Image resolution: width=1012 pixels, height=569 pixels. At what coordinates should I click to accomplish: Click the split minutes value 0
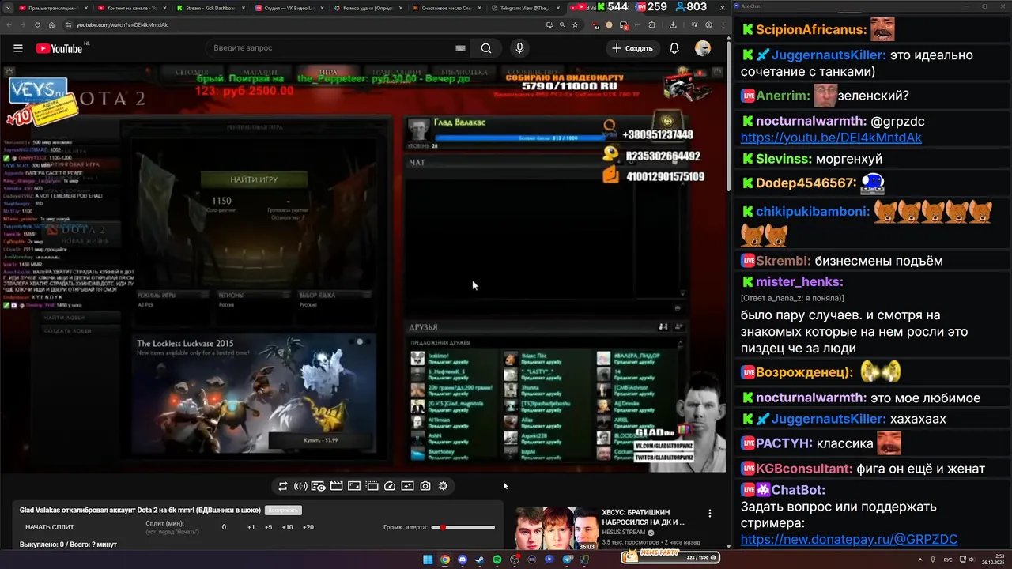click(x=224, y=527)
